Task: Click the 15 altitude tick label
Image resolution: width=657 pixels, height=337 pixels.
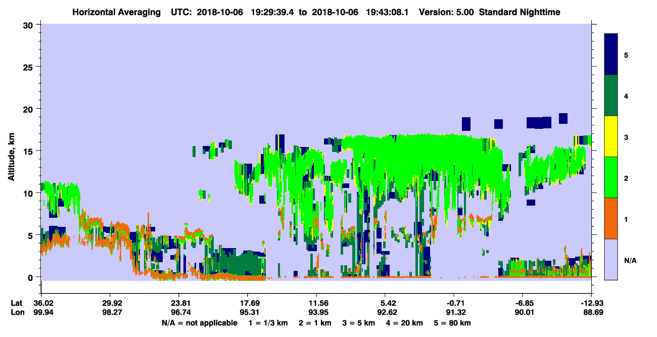Action: tap(30, 151)
